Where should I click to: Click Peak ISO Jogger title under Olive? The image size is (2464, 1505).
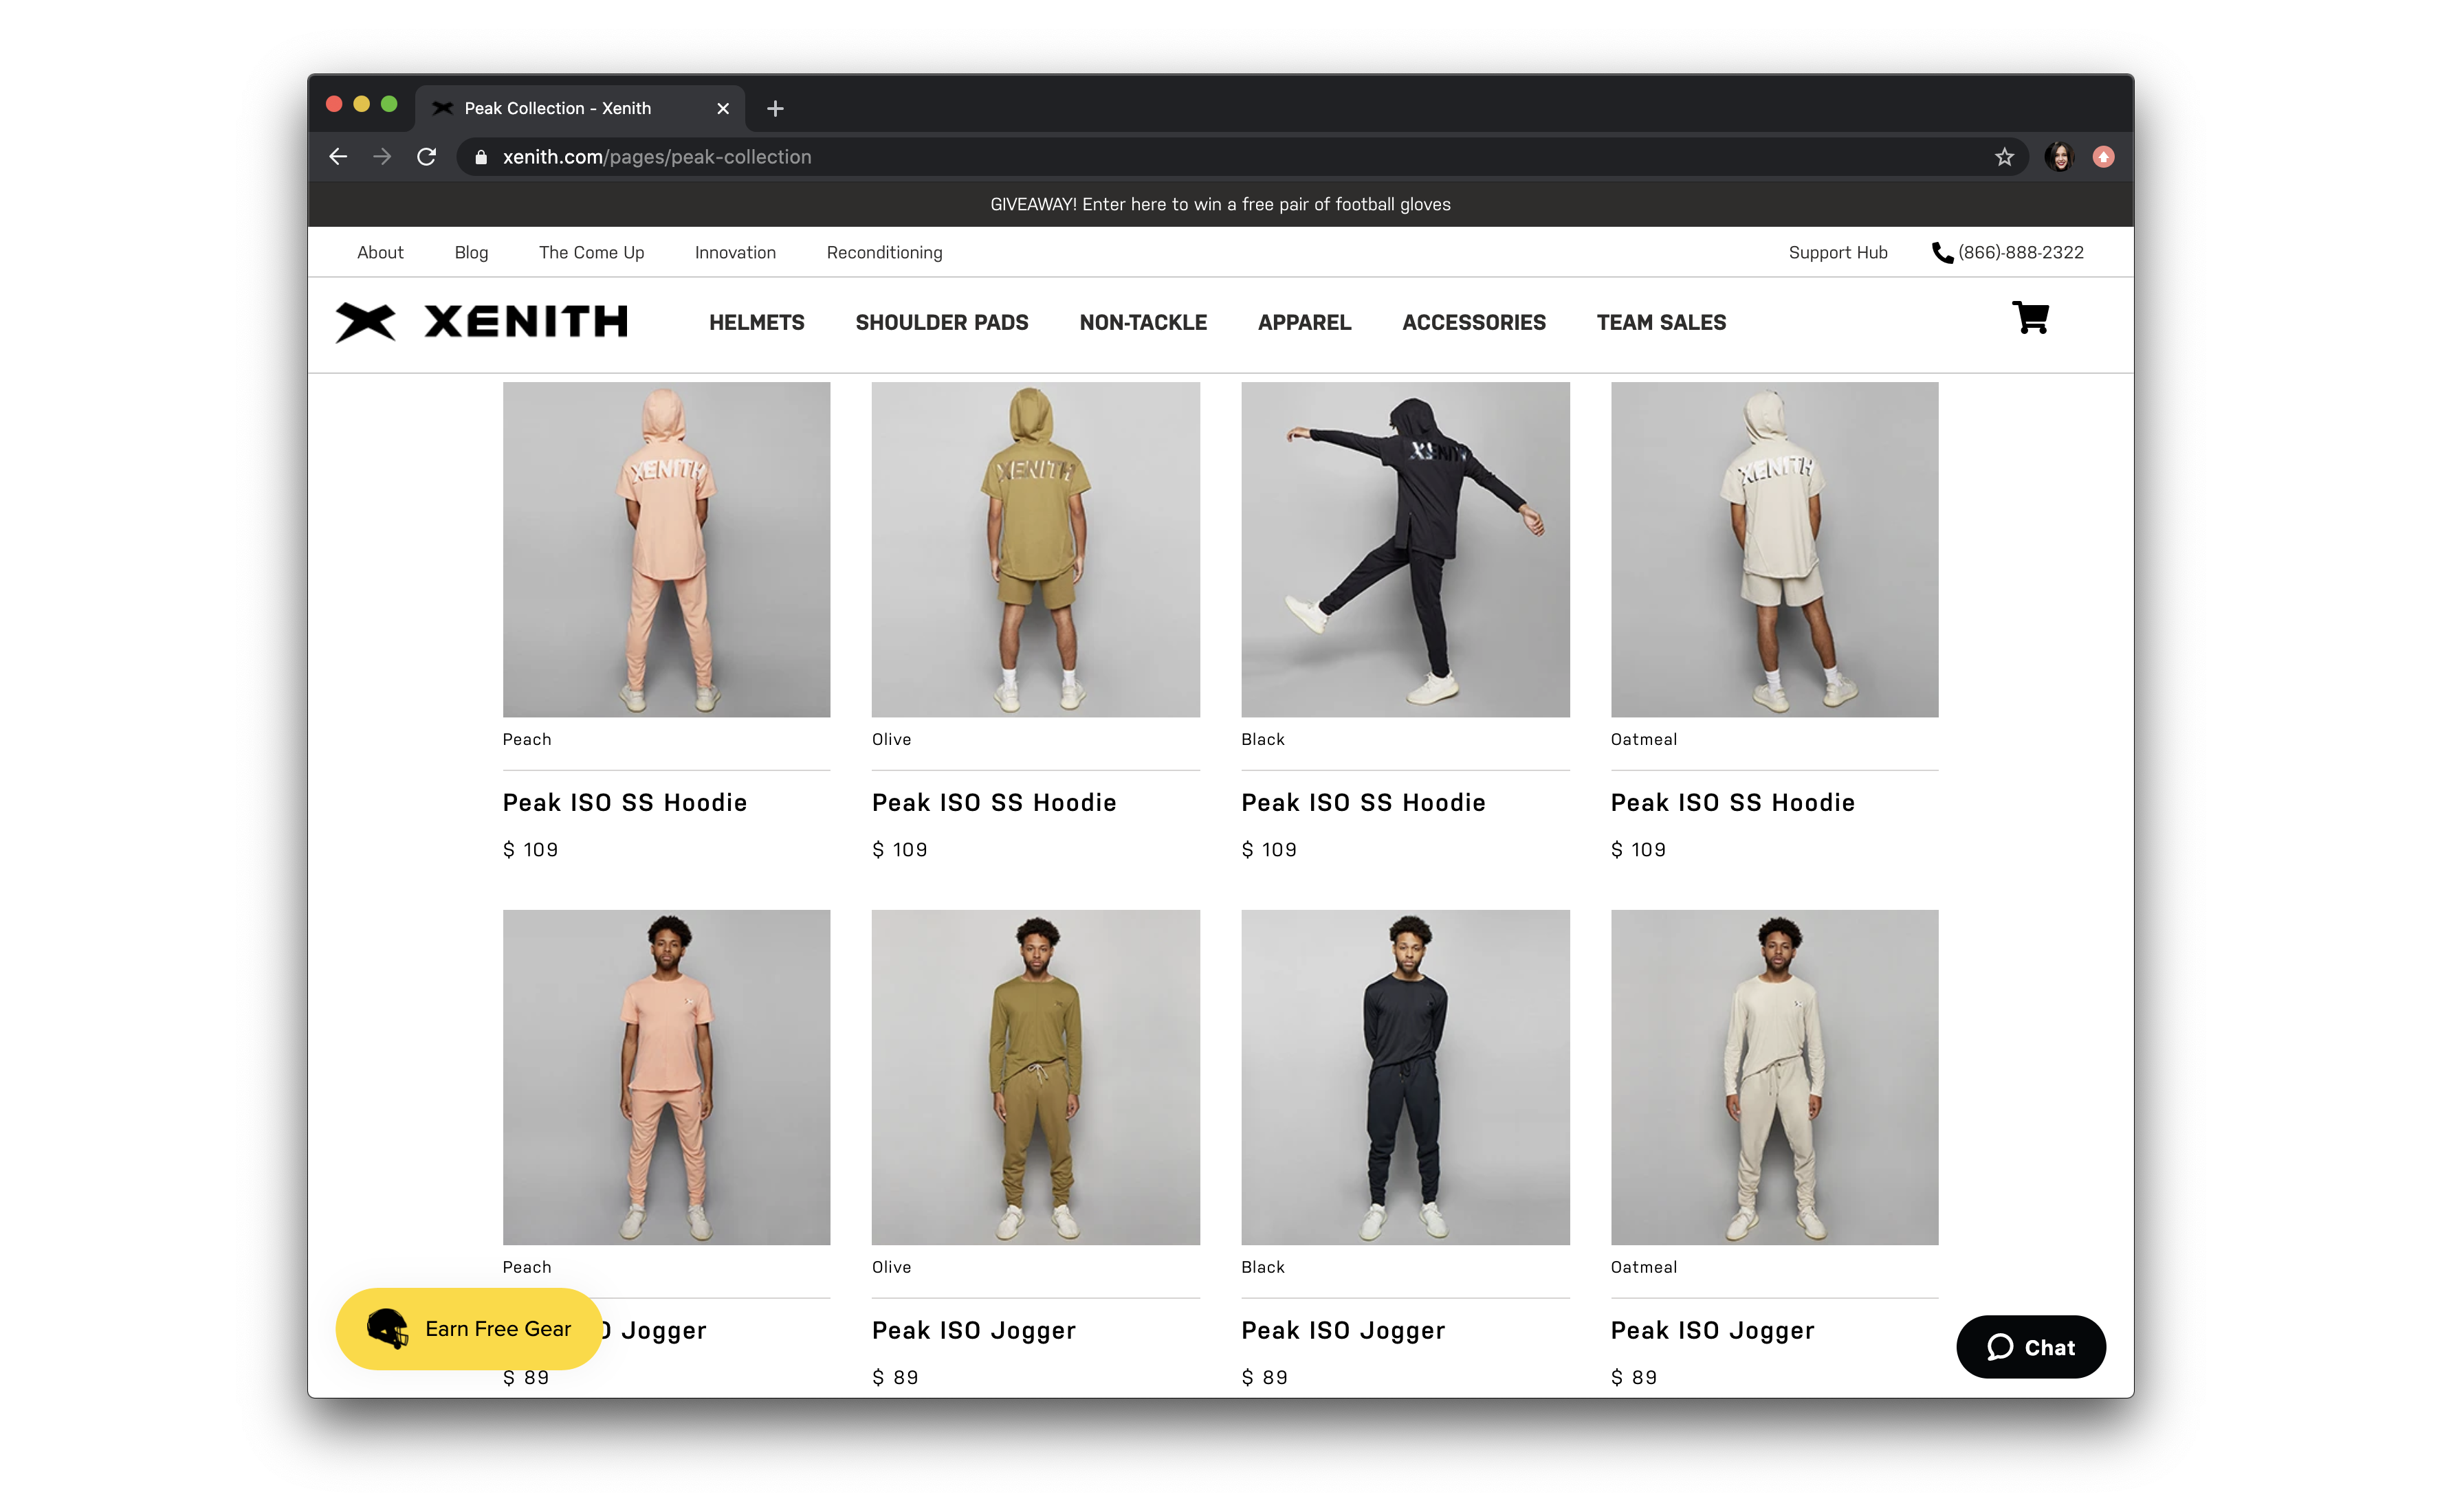(973, 1330)
